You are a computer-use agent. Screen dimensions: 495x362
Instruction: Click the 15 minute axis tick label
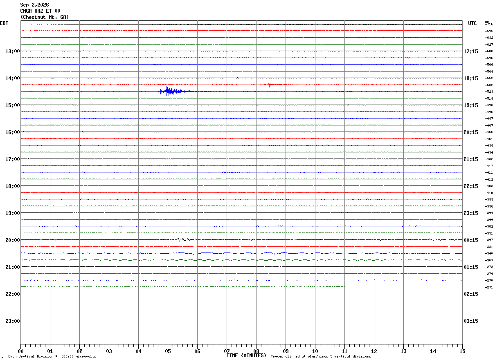click(x=462, y=351)
